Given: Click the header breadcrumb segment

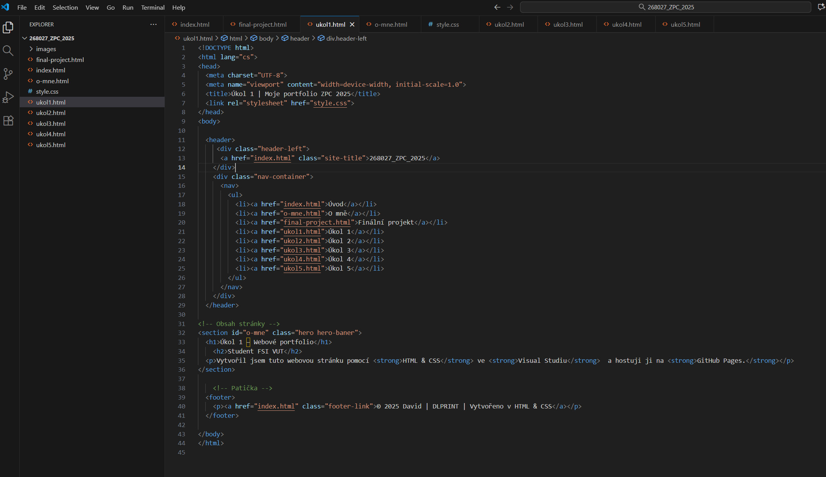Looking at the screenshot, I should point(299,38).
